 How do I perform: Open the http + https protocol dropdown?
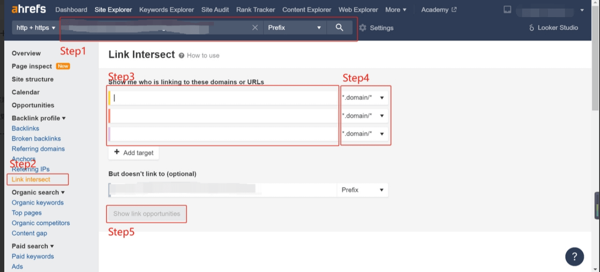point(36,28)
